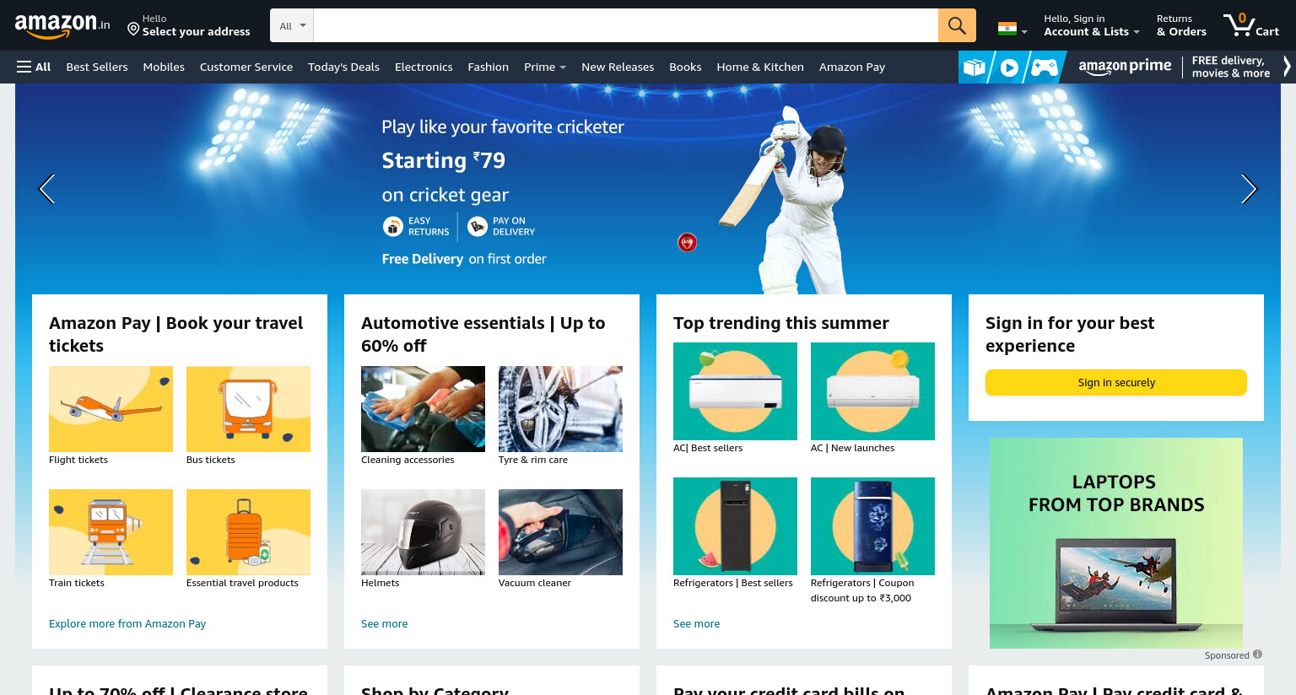Click 'FREE delivery, movies & more' text

click(x=1230, y=67)
